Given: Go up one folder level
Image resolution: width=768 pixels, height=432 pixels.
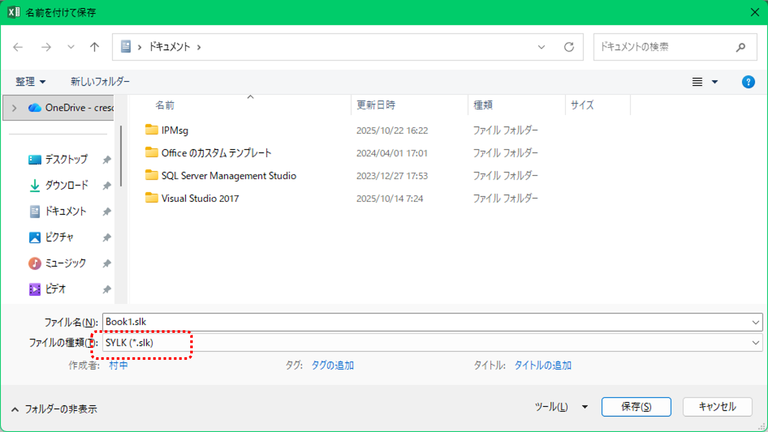Looking at the screenshot, I should tap(94, 47).
